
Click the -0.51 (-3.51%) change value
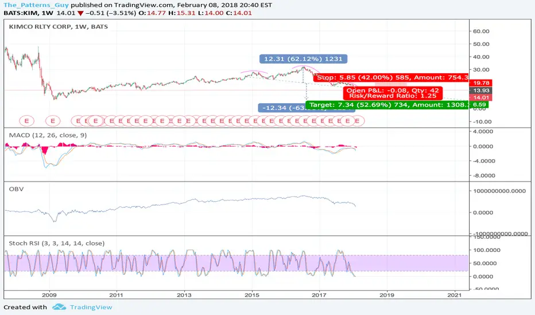click(x=111, y=13)
